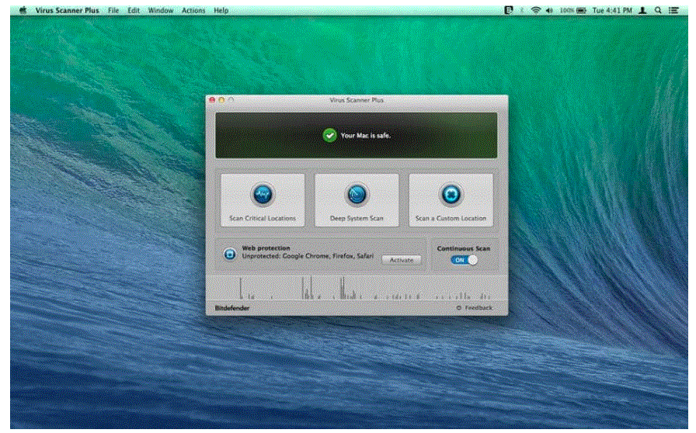
Task: Turn off the Continuous Scan switch
Action: point(465,260)
